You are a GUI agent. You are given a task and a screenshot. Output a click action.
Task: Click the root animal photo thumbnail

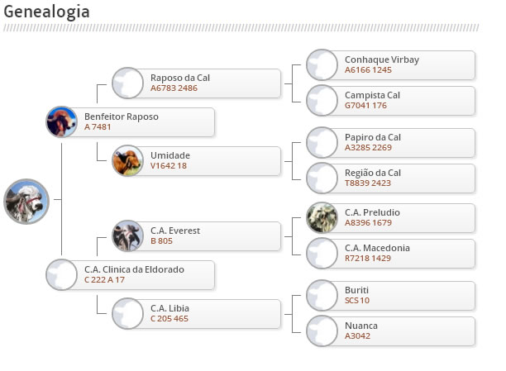click(x=26, y=201)
